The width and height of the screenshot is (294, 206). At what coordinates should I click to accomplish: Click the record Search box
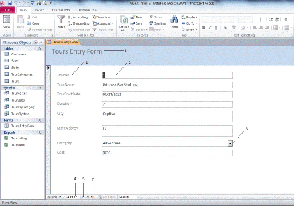tap(128, 197)
